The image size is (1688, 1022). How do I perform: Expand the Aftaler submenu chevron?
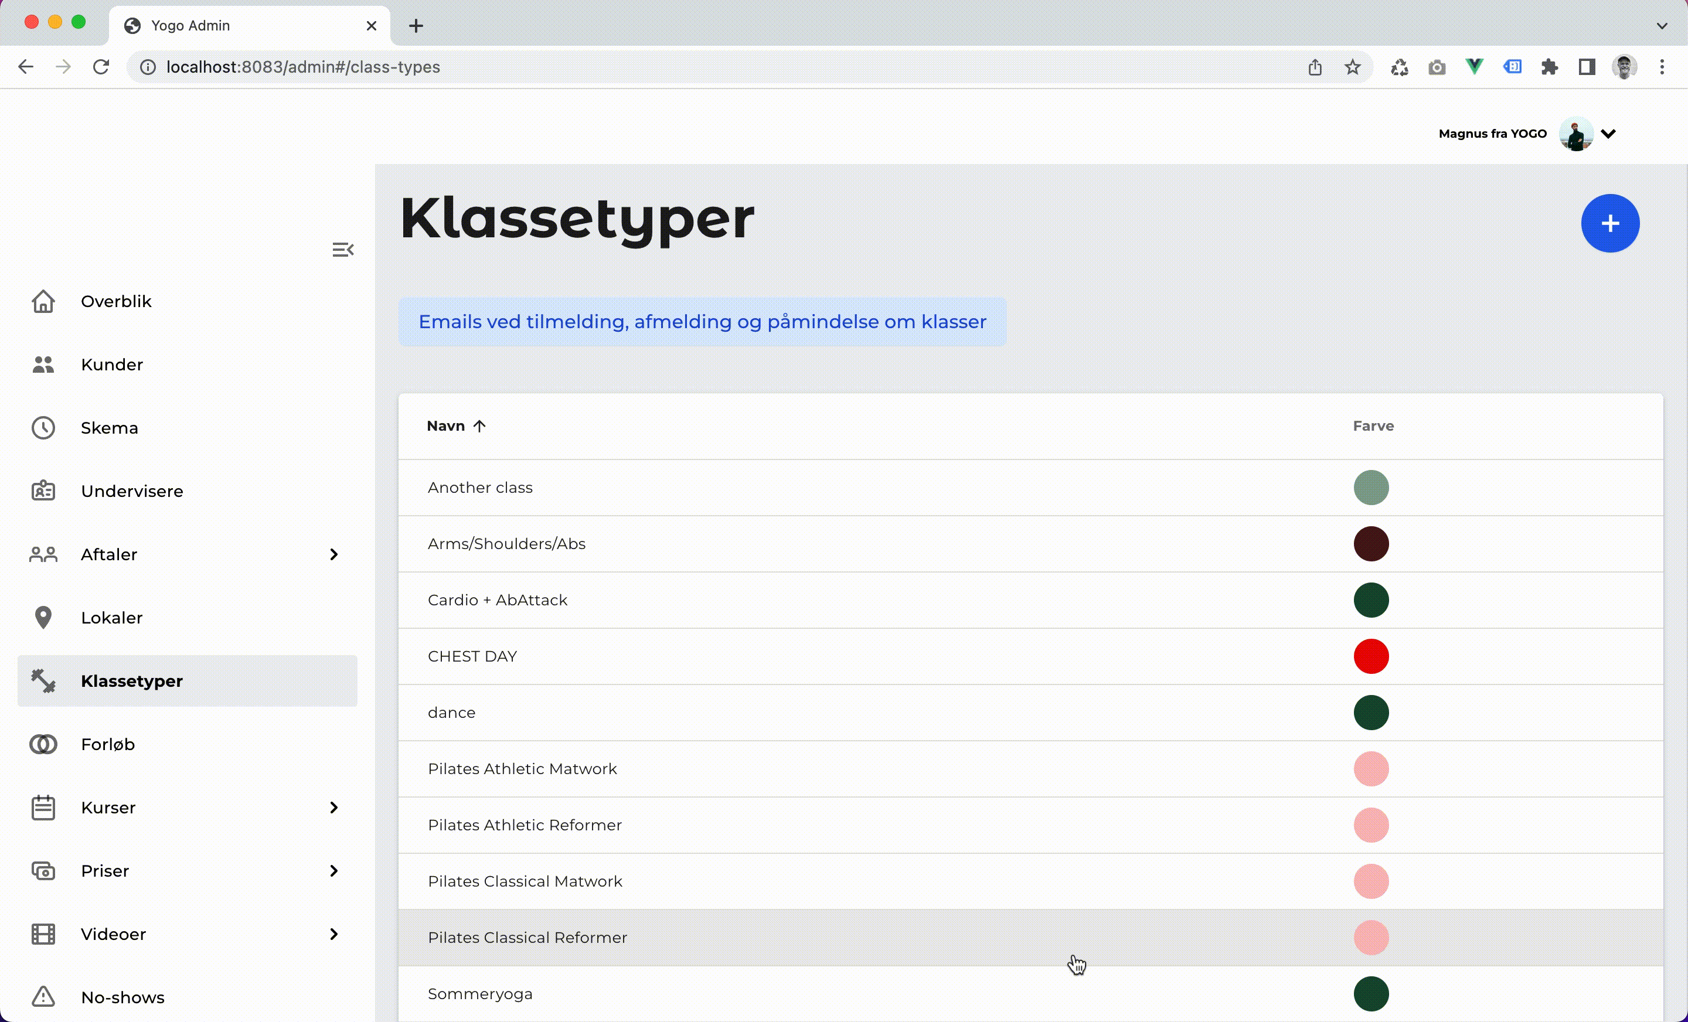(x=333, y=554)
